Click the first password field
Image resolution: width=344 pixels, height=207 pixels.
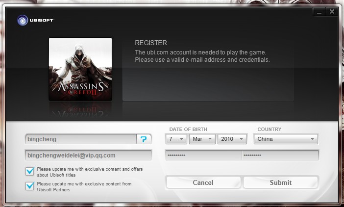203,155
